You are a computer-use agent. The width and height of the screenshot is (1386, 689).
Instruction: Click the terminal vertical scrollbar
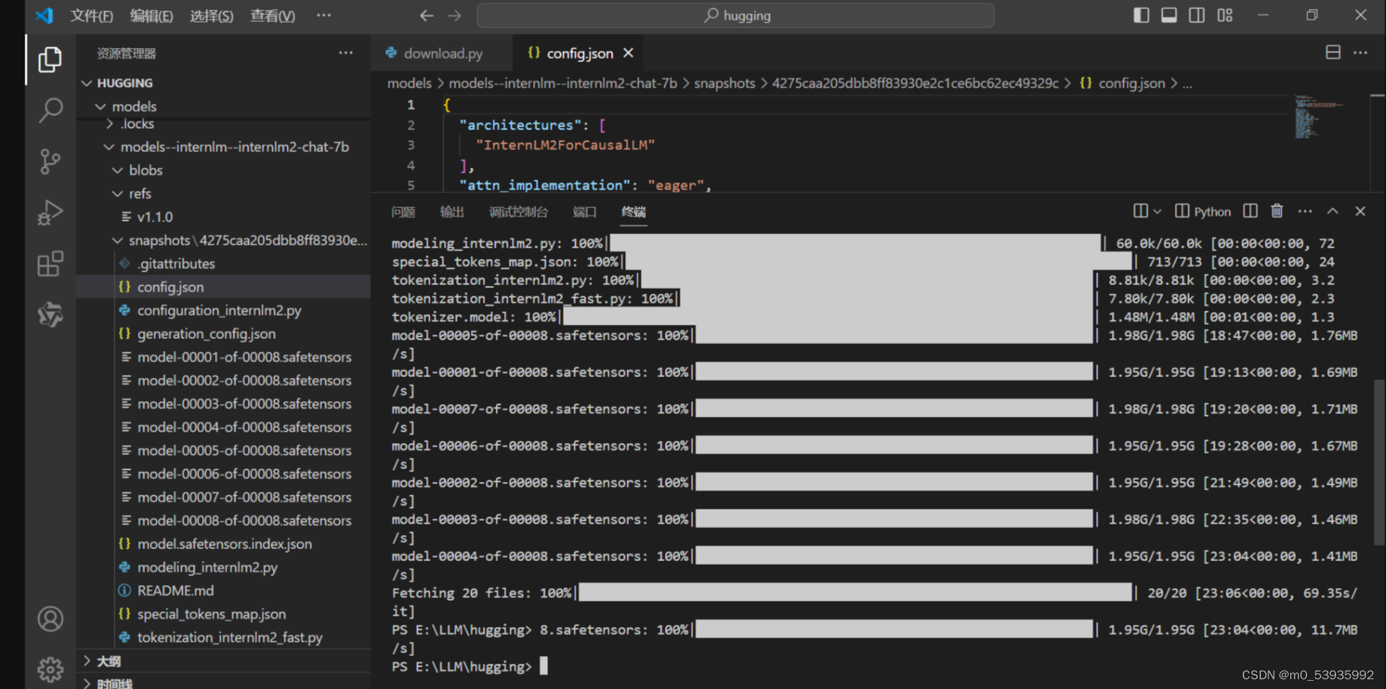[x=1379, y=462]
